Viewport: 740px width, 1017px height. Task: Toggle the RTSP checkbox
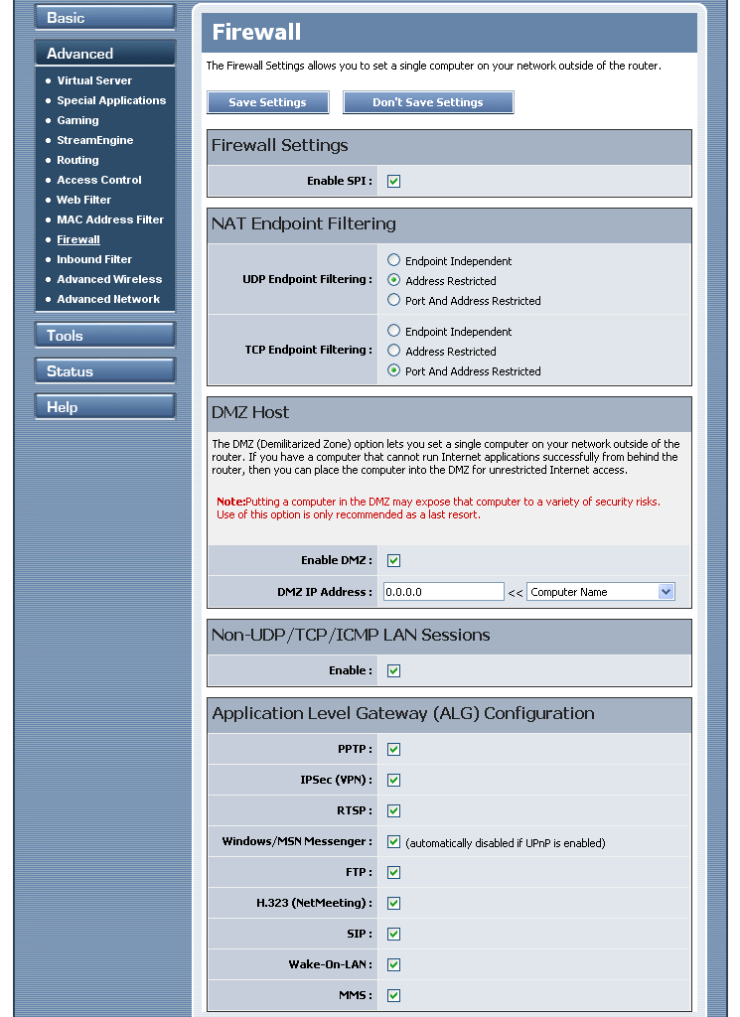(x=393, y=810)
